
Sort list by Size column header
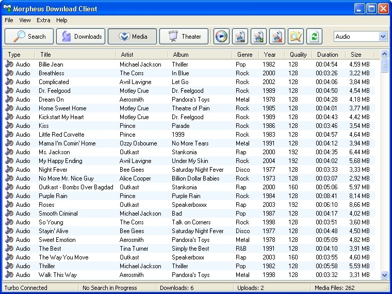(360, 55)
